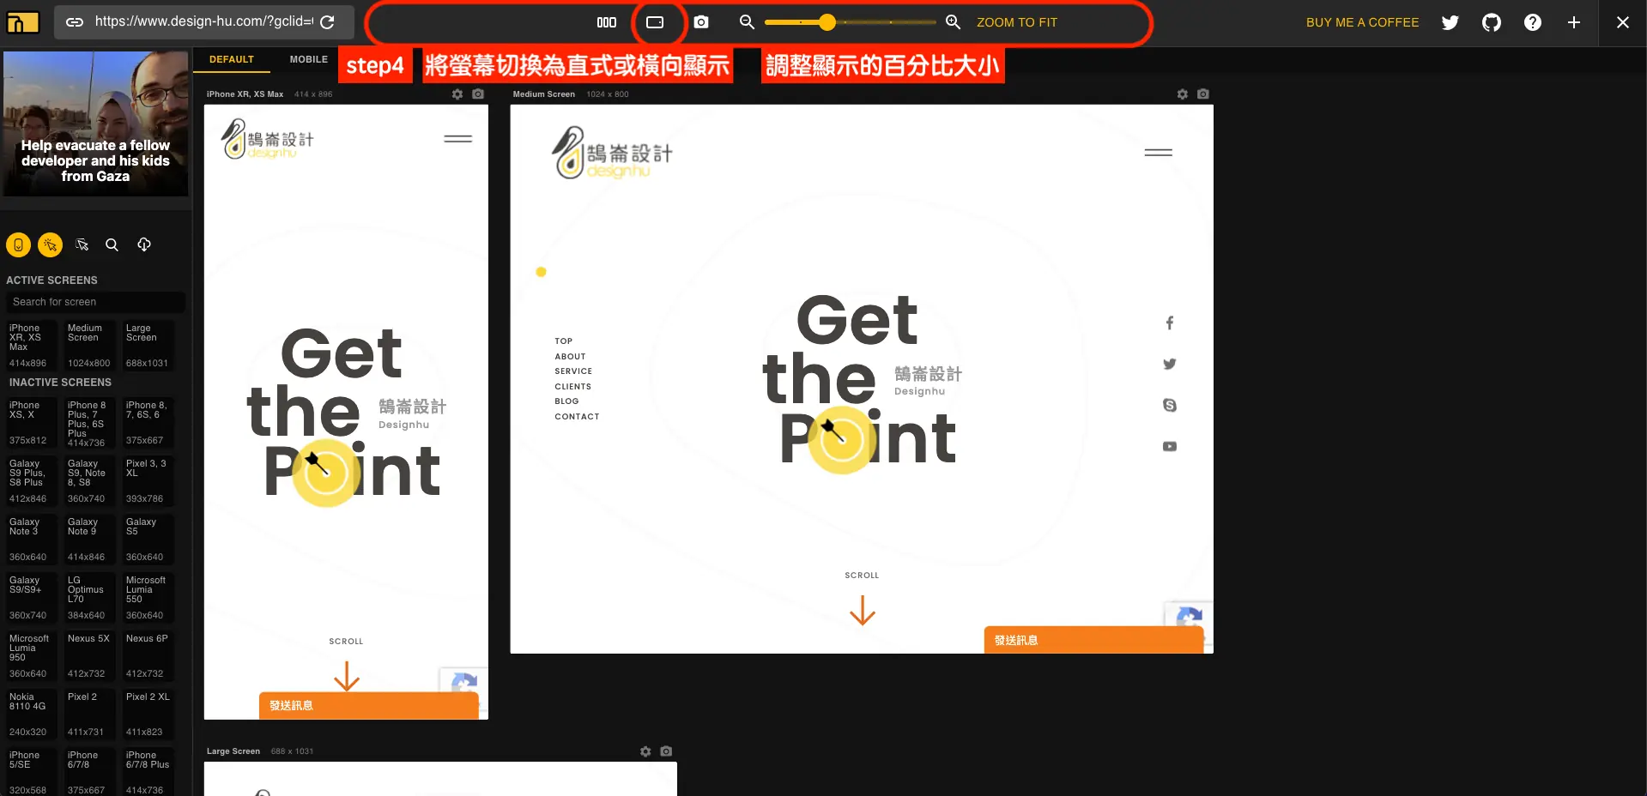
Task: Toggle the yellow click sync icon
Action: (x=51, y=244)
